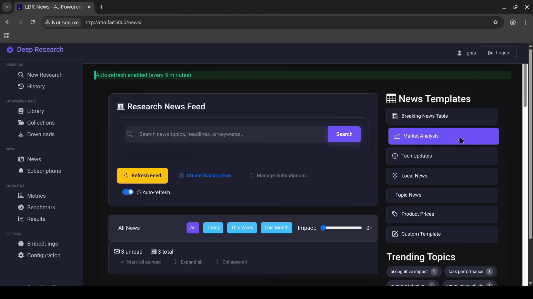Click the Collections folder icon

click(21, 123)
